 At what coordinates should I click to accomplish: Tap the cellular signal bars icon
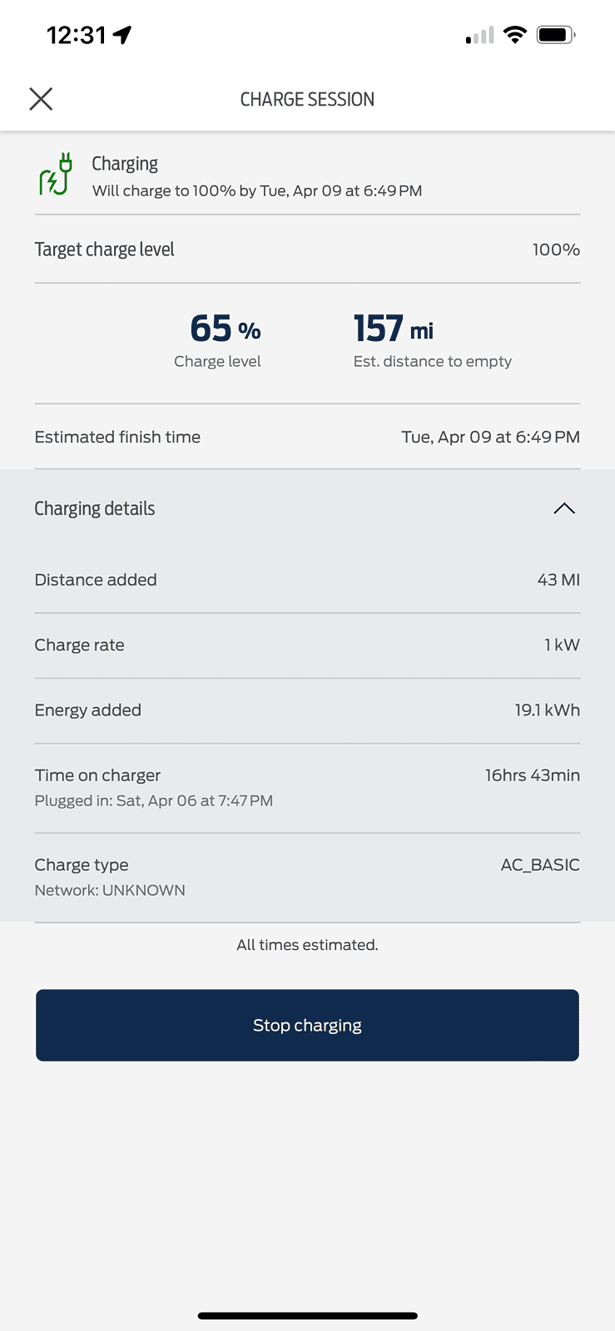[480, 36]
